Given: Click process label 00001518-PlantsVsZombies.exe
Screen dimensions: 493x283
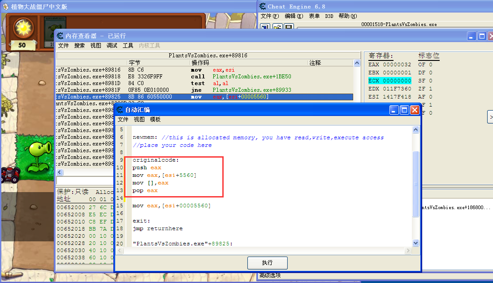Looking at the screenshot, I should (x=399, y=24).
